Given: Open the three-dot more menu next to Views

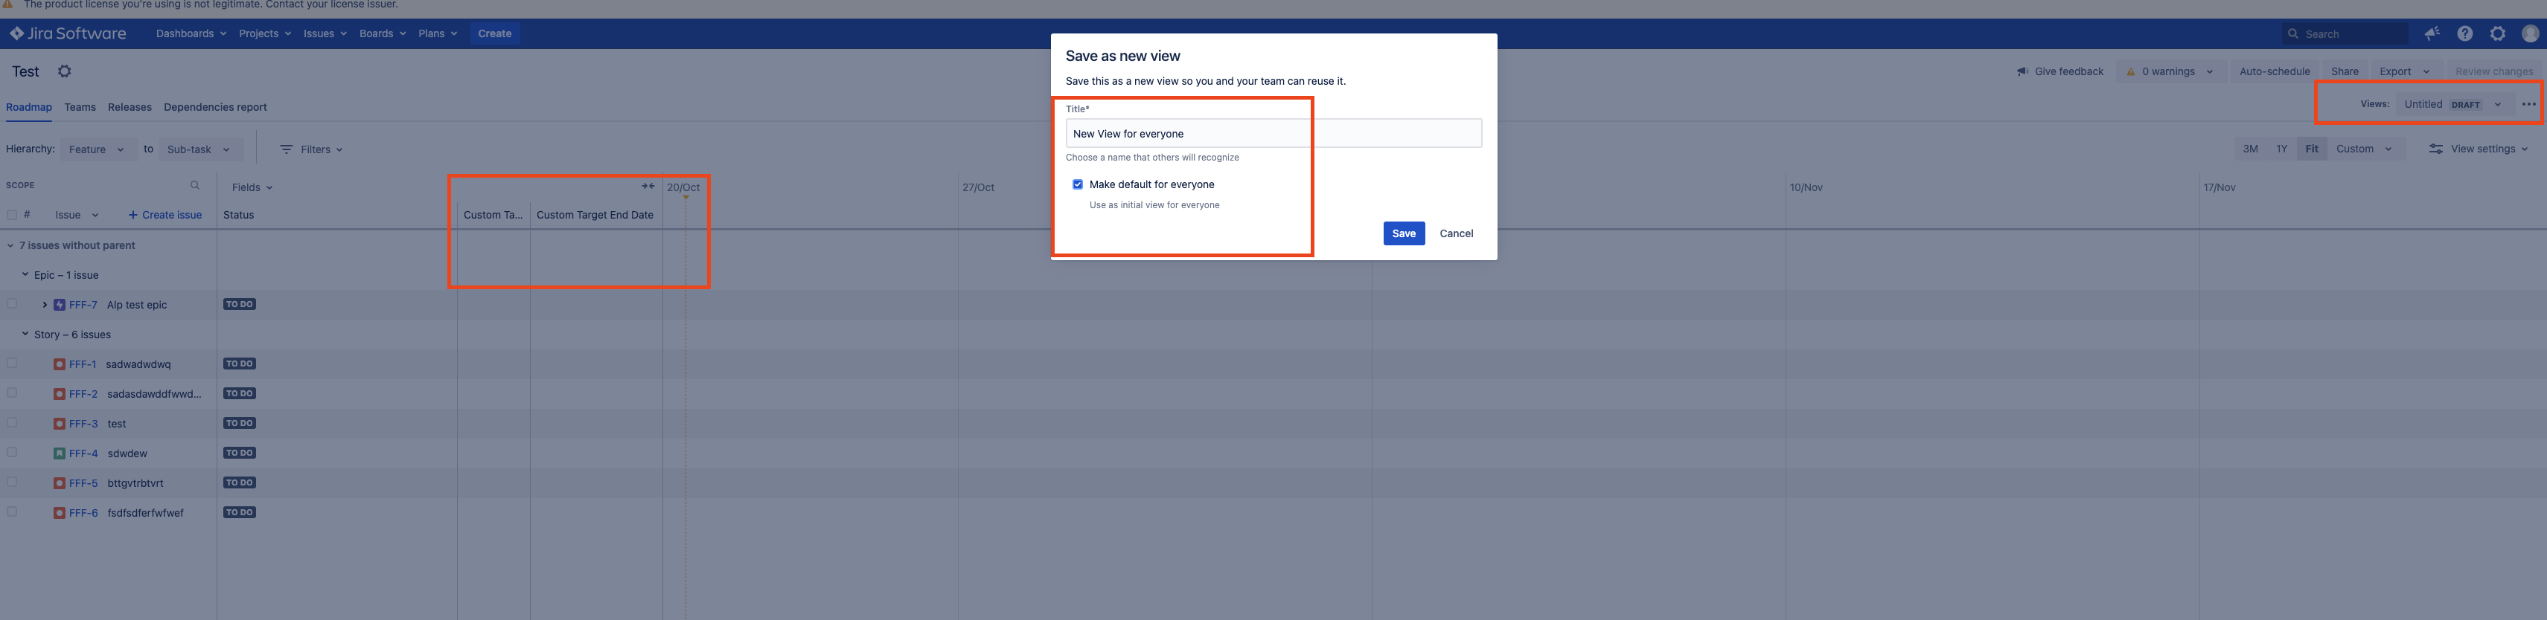Looking at the screenshot, I should point(2528,103).
